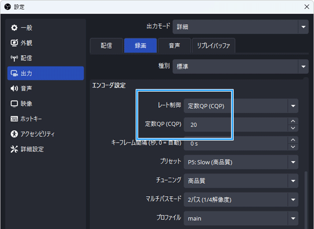Expand the マルチパスモード dropdown
Viewport: 314px width, 229px height.
(x=241, y=200)
